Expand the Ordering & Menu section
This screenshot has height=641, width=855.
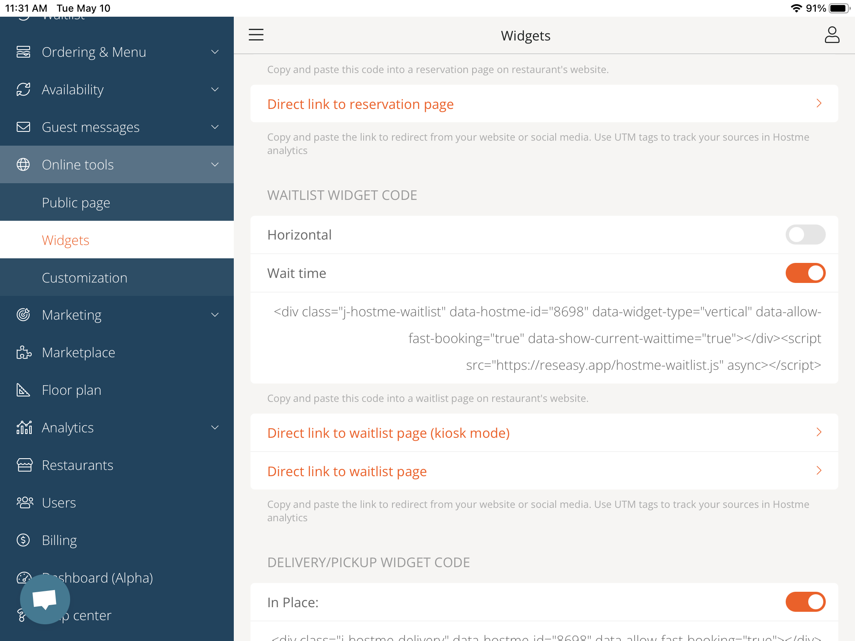pos(215,52)
